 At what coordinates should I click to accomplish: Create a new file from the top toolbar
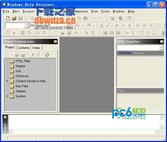coord(8,18)
